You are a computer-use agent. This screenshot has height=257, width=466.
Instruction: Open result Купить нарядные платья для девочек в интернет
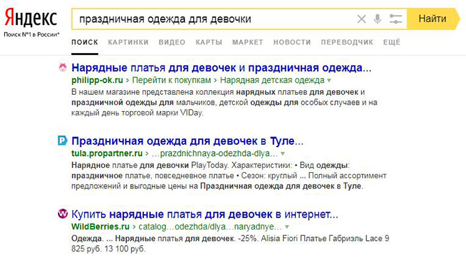204,214
